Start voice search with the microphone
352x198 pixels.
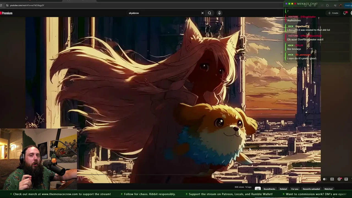click(x=219, y=13)
